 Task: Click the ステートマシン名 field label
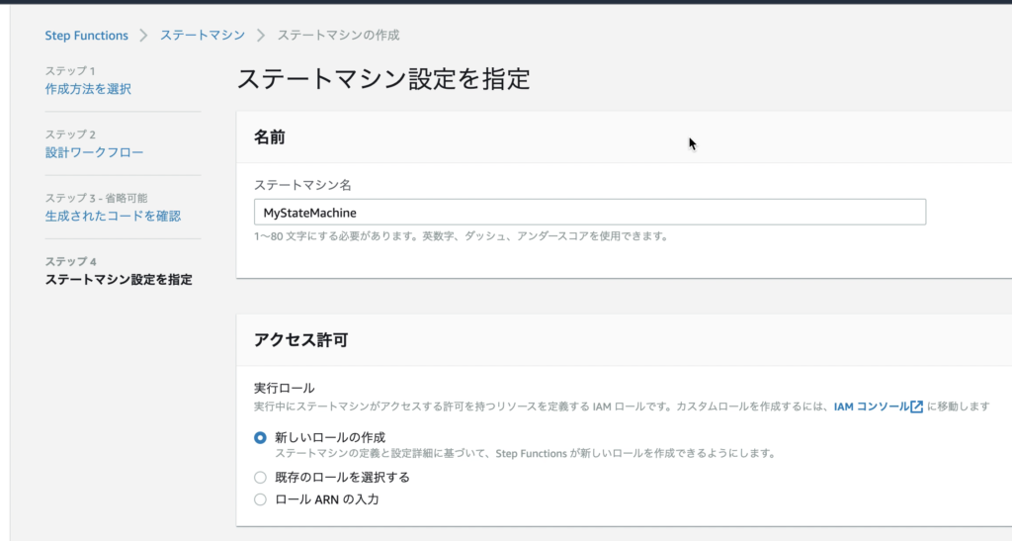coord(302,185)
